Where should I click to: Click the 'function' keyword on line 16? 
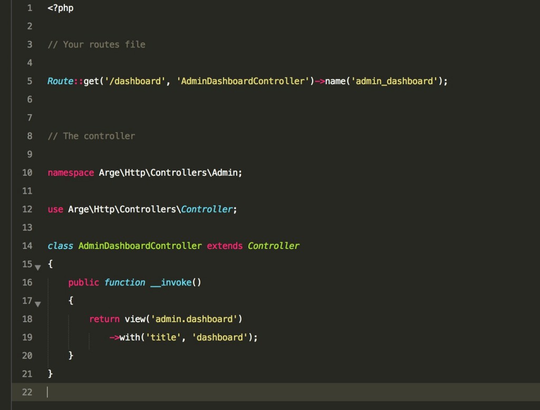(x=124, y=283)
